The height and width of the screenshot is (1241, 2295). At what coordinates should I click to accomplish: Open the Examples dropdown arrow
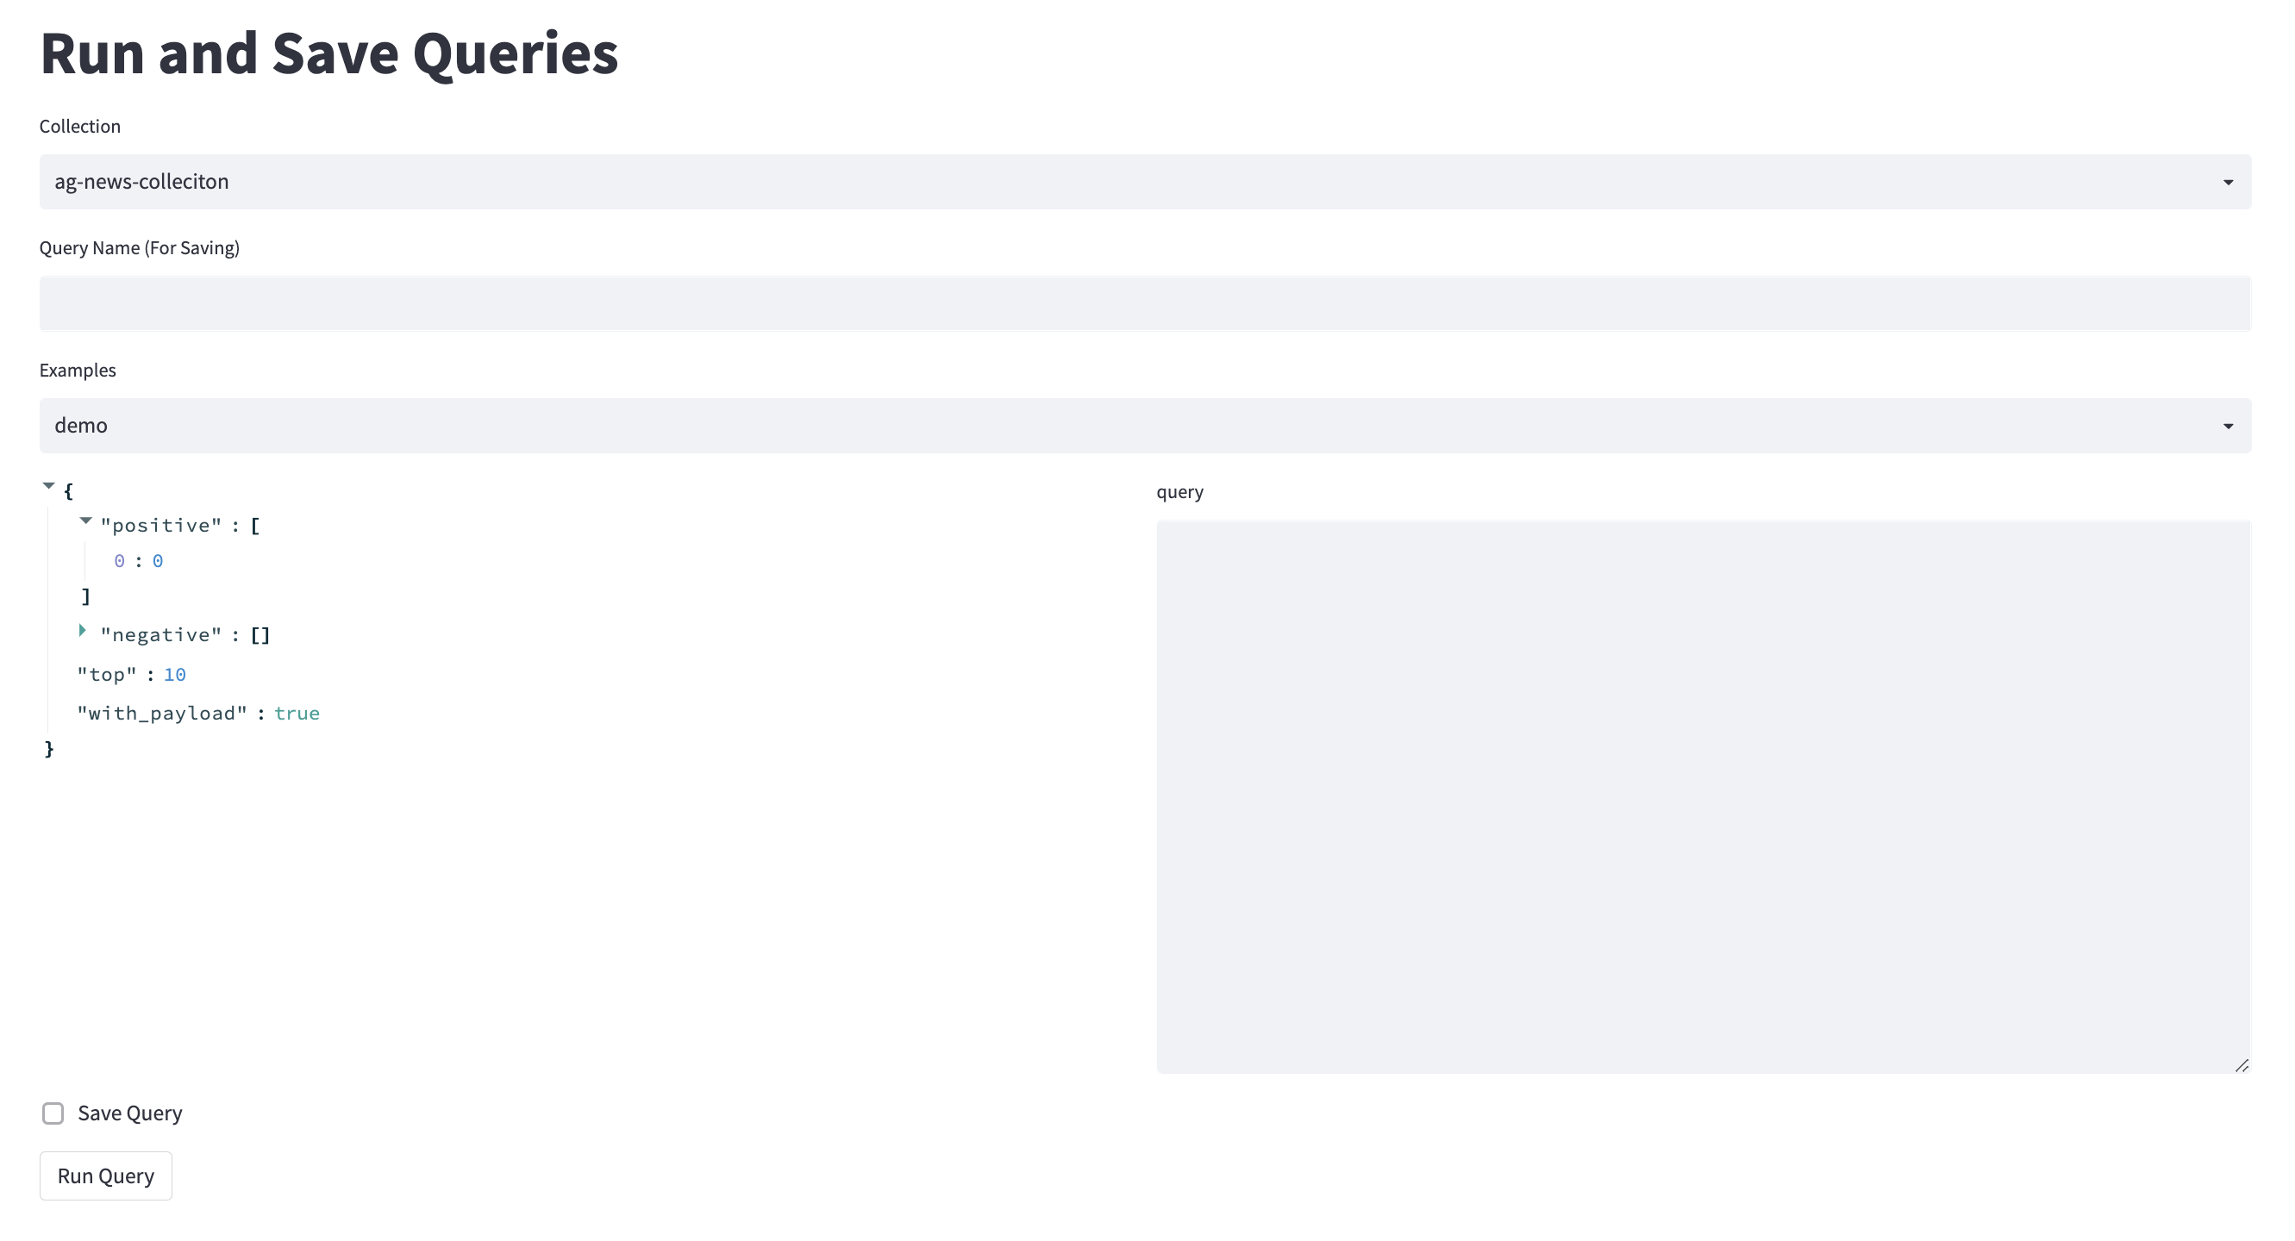click(x=2227, y=426)
